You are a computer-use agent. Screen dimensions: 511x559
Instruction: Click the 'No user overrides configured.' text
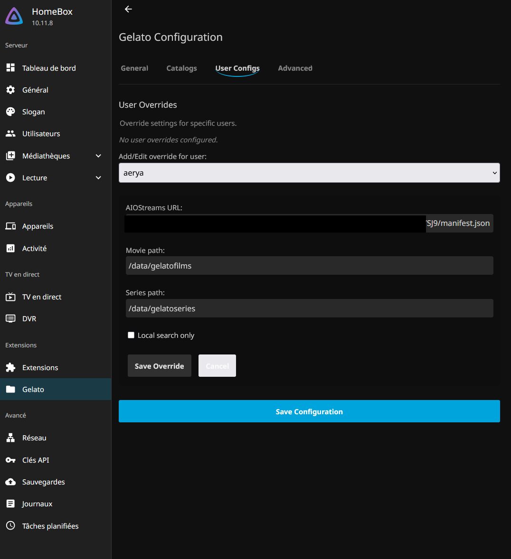[x=169, y=140]
